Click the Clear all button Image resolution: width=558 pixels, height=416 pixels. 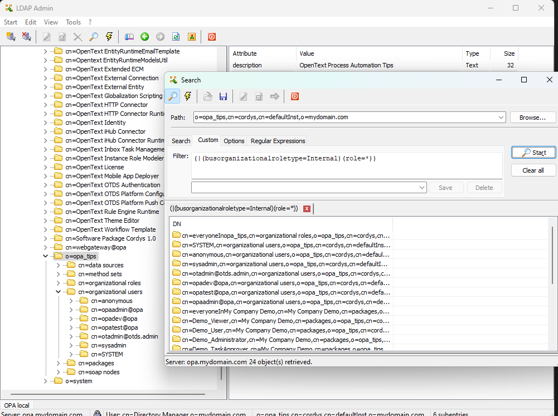[533, 170]
